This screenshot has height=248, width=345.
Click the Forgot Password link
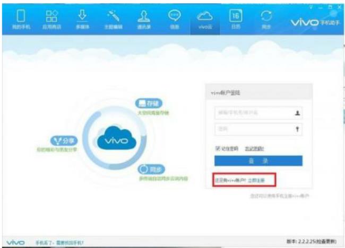[x=254, y=149]
